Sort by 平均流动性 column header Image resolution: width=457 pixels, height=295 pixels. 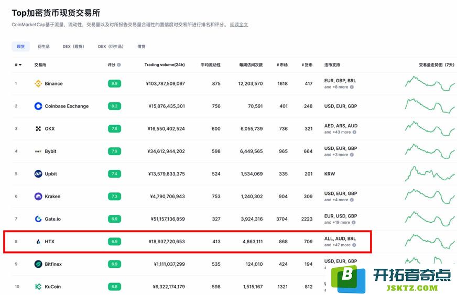211,65
